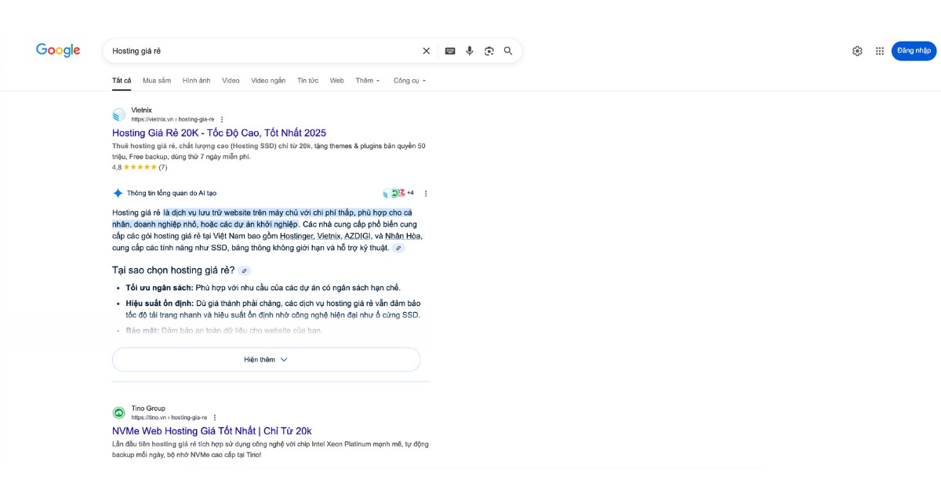The height and width of the screenshot is (494, 941).
Task: Click the AI overview sparkle icon
Action: [118, 192]
